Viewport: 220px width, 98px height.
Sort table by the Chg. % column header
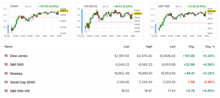coord(210,47)
